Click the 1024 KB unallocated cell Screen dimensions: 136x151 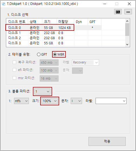[64, 28]
